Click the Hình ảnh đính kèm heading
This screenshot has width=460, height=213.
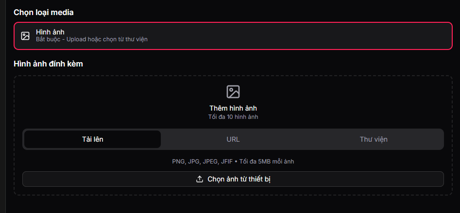[x=48, y=64]
